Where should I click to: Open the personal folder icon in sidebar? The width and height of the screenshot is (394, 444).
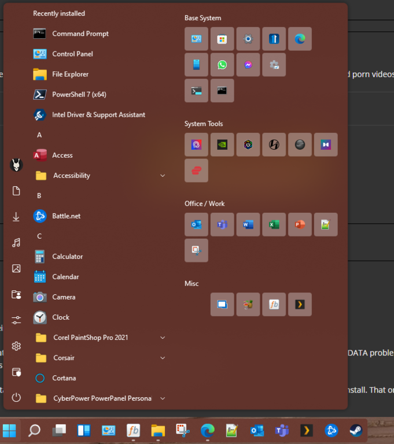coord(16,294)
